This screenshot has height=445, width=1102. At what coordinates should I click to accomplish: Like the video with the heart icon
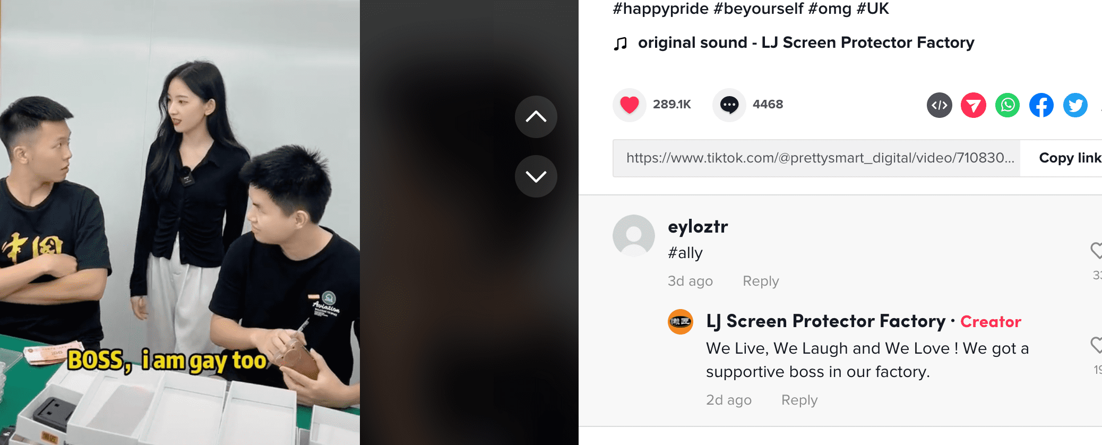tap(630, 105)
